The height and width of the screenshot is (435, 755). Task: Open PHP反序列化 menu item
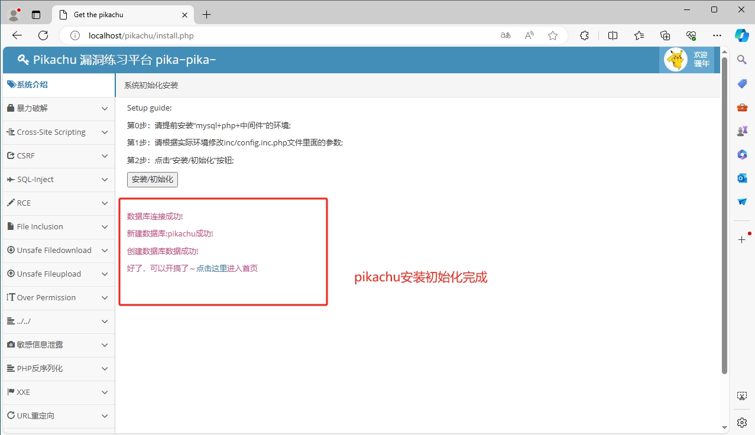59,369
